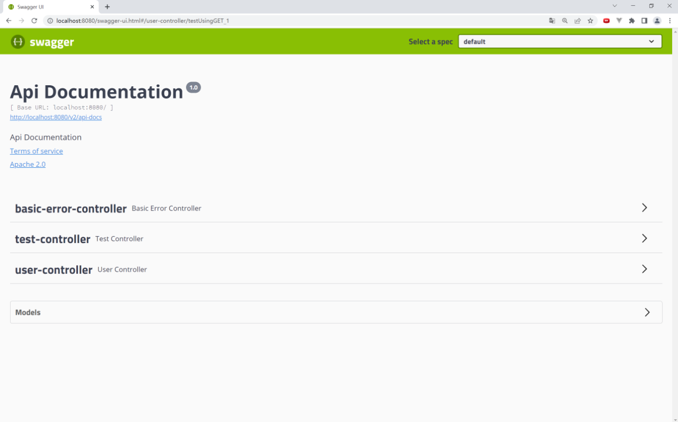Close the Swagger UI tab
Viewport: 678px width, 422px height.
coord(92,7)
